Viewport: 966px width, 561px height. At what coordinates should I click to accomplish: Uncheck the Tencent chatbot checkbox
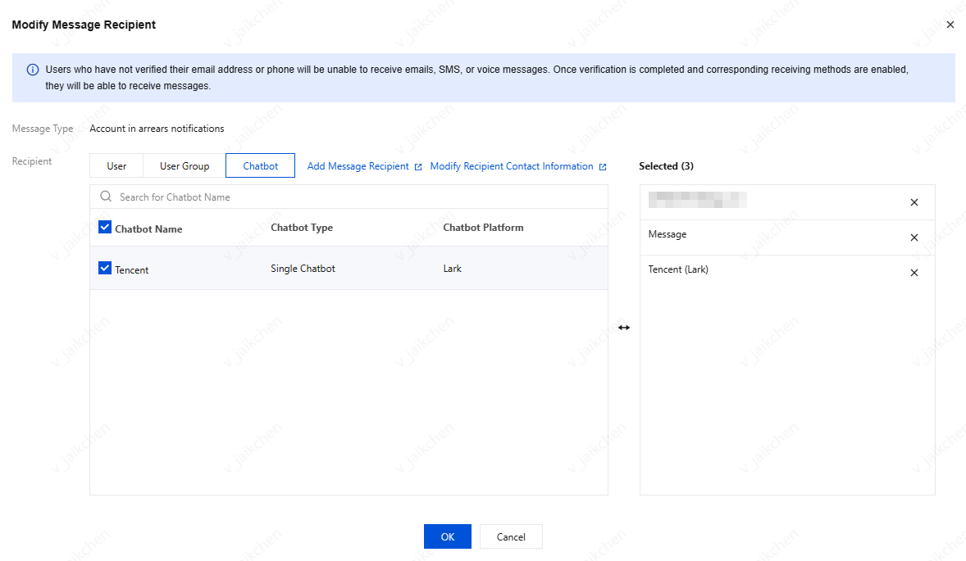click(x=105, y=268)
